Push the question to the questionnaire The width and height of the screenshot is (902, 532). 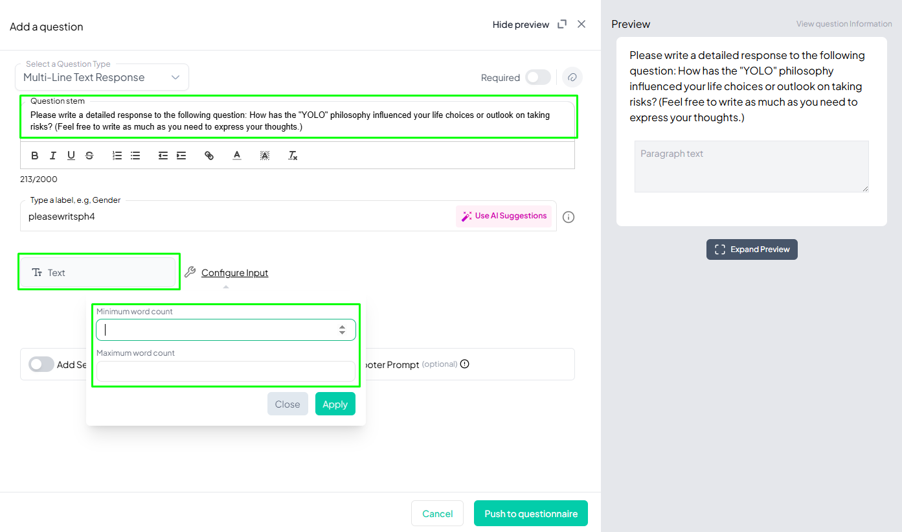[x=531, y=513]
